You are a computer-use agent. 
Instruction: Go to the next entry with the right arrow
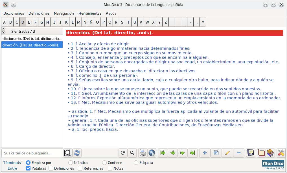(183, 153)
